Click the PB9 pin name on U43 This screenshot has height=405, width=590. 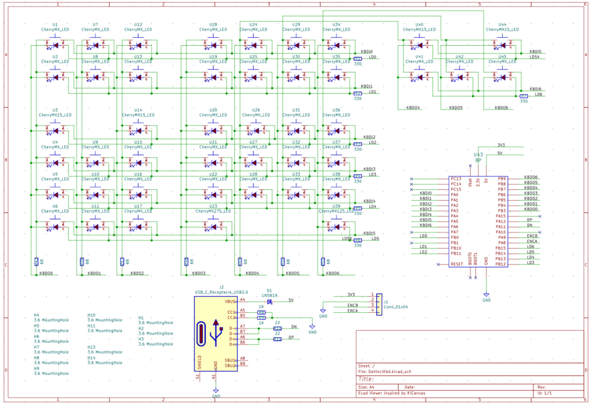click(x=501, y=179)
